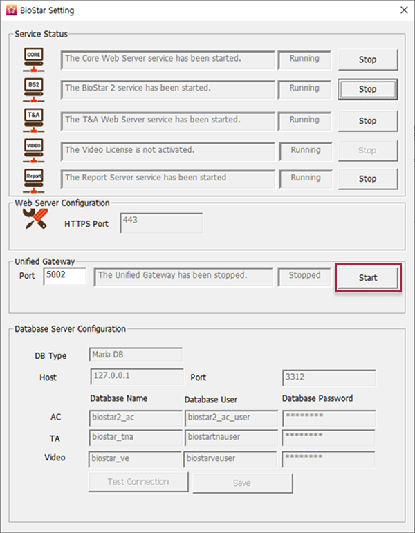
Task: Stop the T&A Web Server service
Action: pyautogui.click(x=368, y=121)
